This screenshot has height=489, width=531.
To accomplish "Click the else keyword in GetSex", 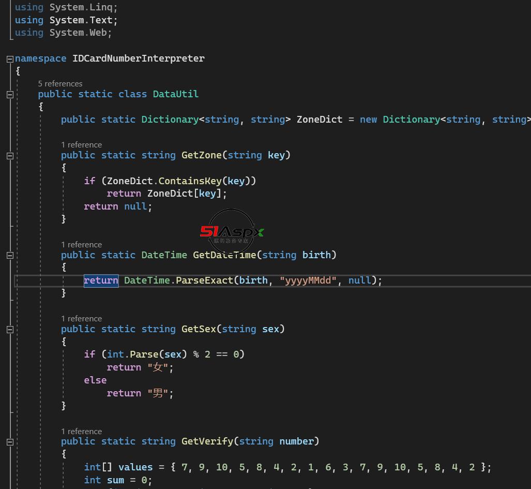I will pyautogui.click(x=95, y=380).
